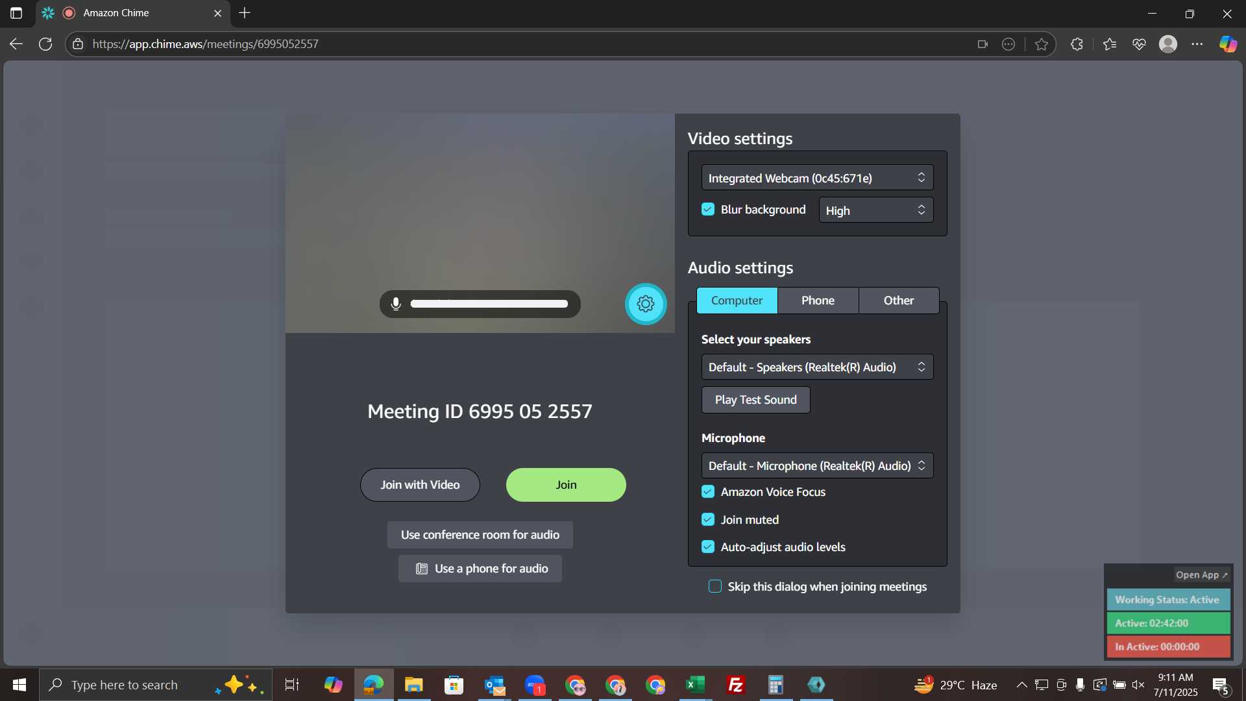
Task: Click the camera permission icon in address bar
Action: (x=983, y=44)
